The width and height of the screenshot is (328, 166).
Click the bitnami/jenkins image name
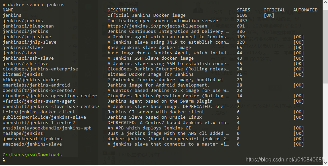click(23, 74)
